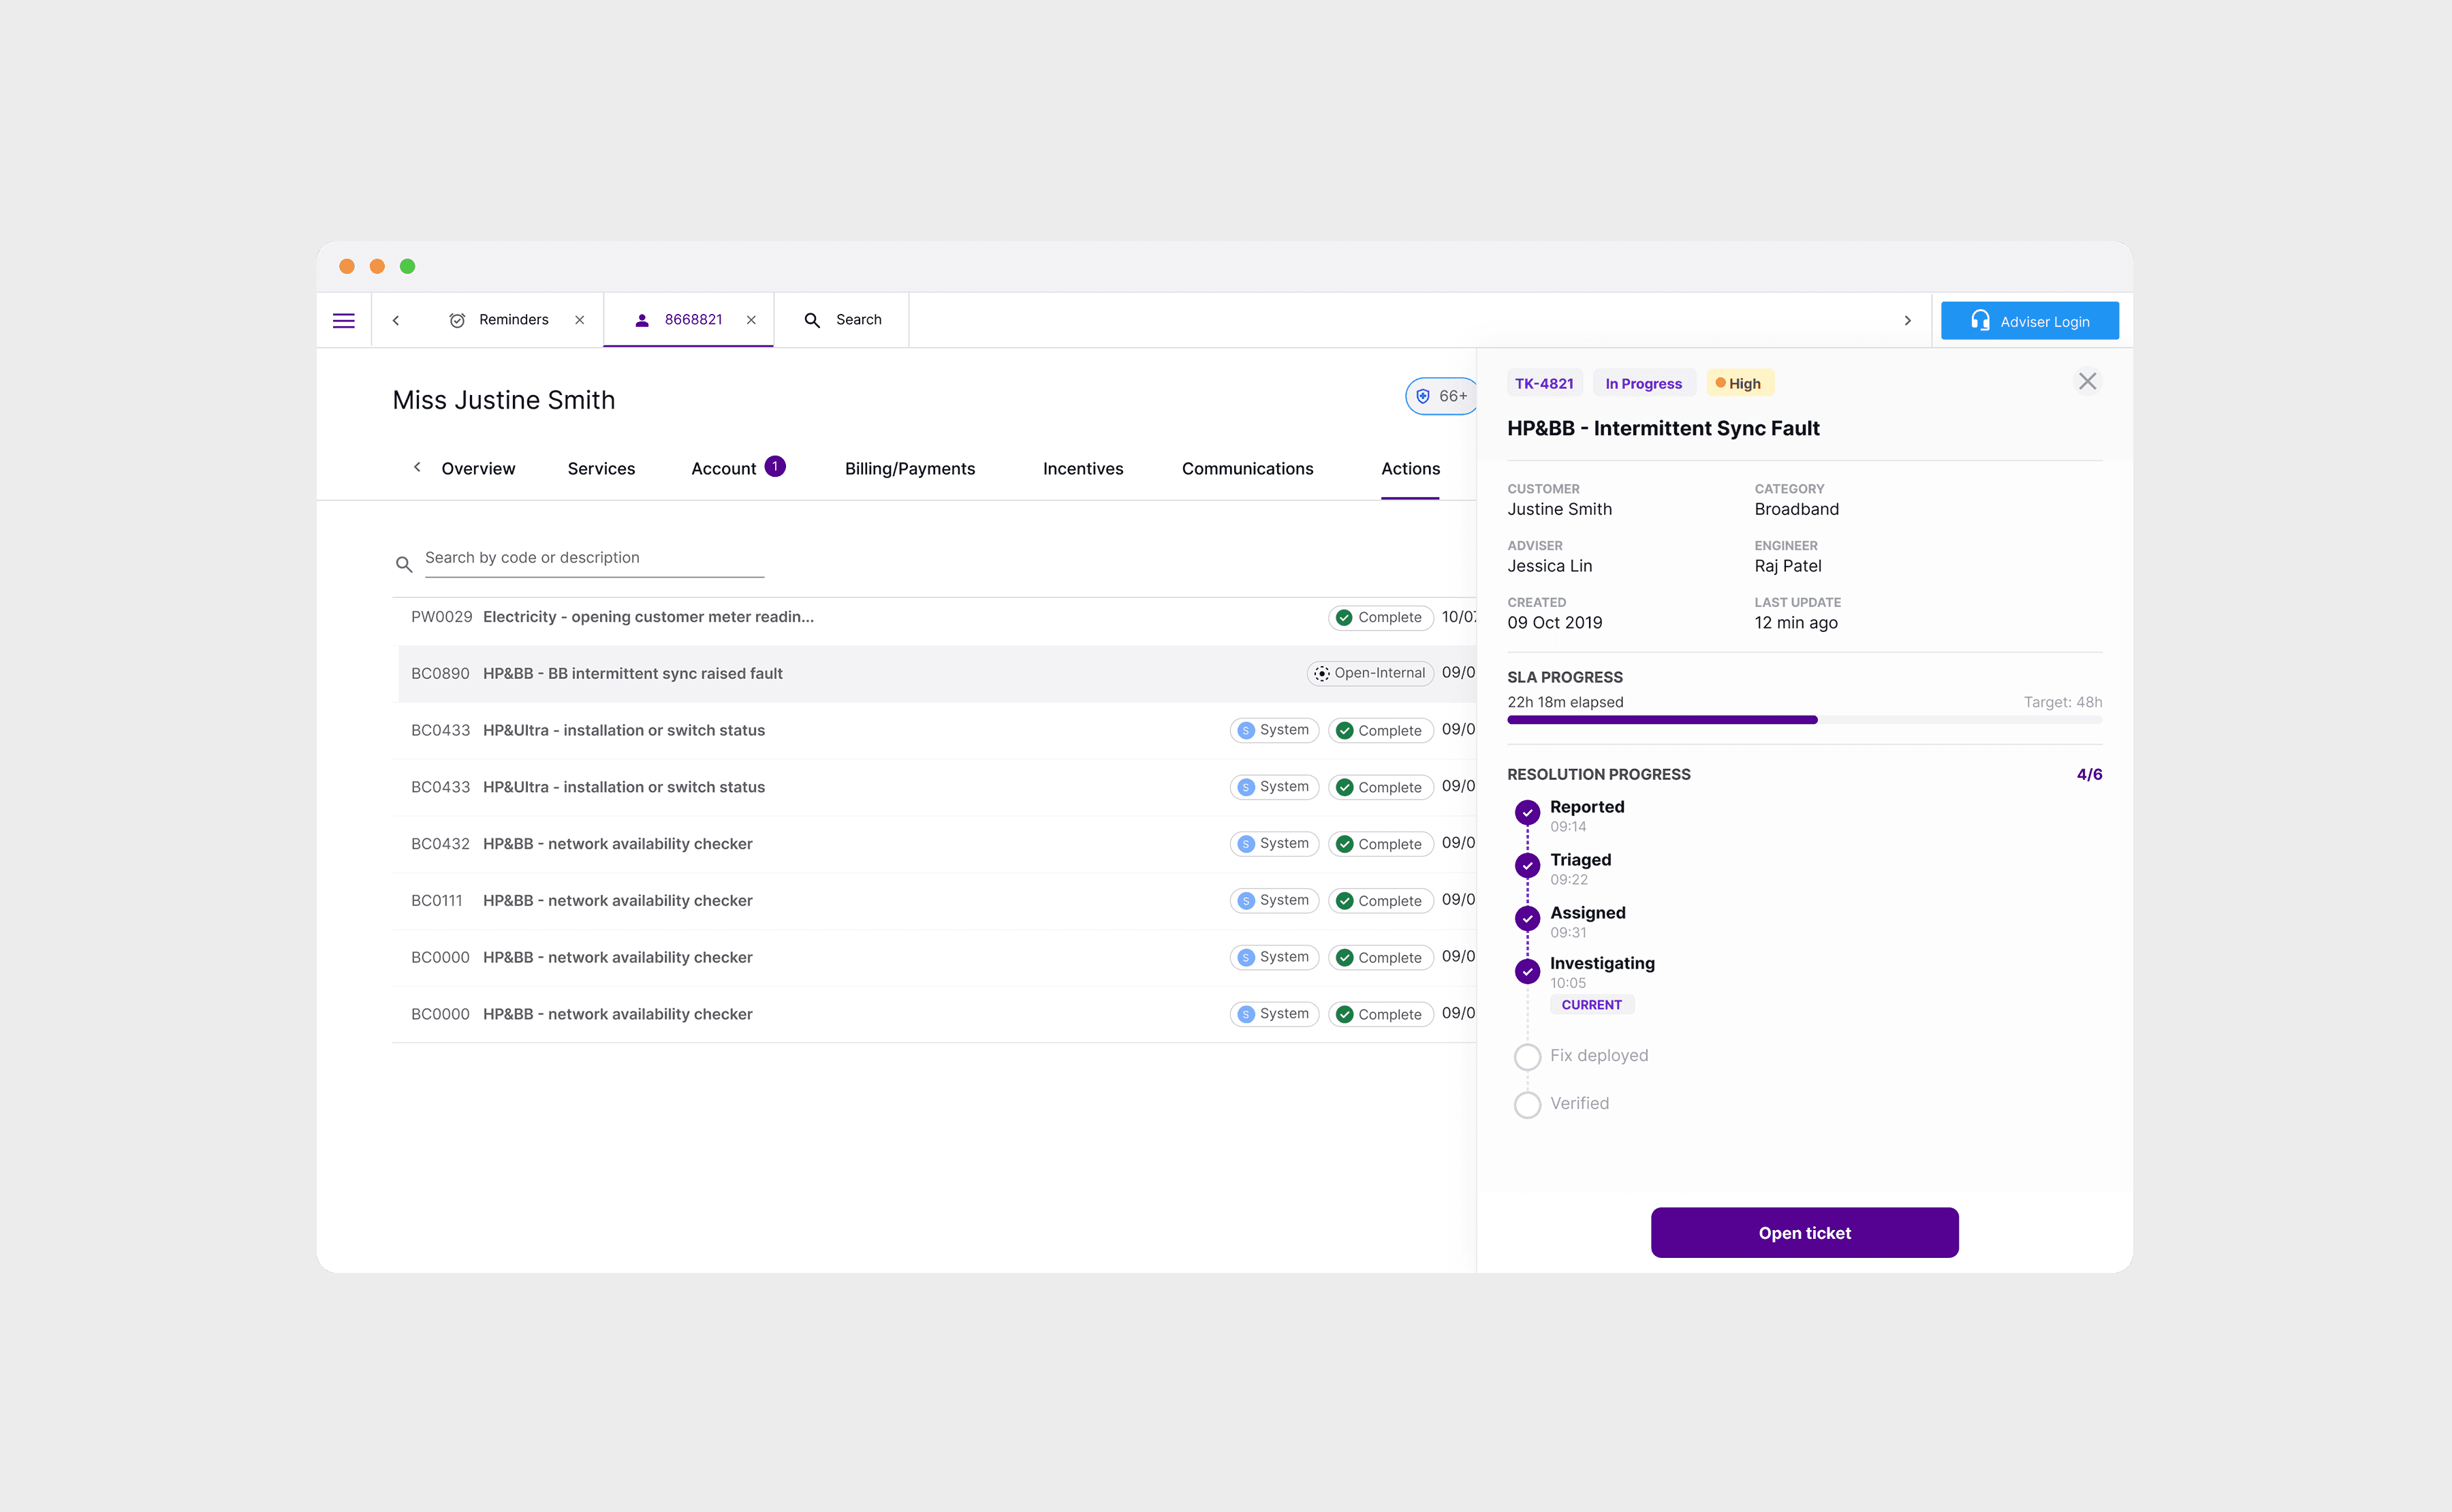Viewport: 2452px width, 1512px height.
Task: Close the 8668821 customer tab
Action: tap(751, 320)
